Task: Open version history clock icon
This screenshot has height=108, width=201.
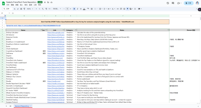Action: point(168,3)
